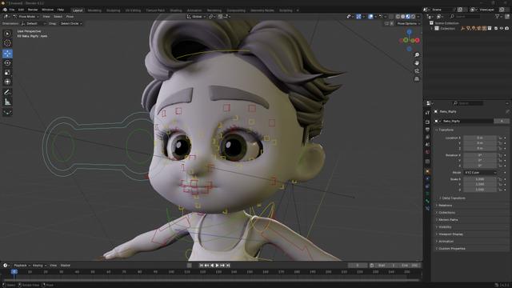Toggle viewport overlays button
Screen dimensions: 512x288
(370, 16)
